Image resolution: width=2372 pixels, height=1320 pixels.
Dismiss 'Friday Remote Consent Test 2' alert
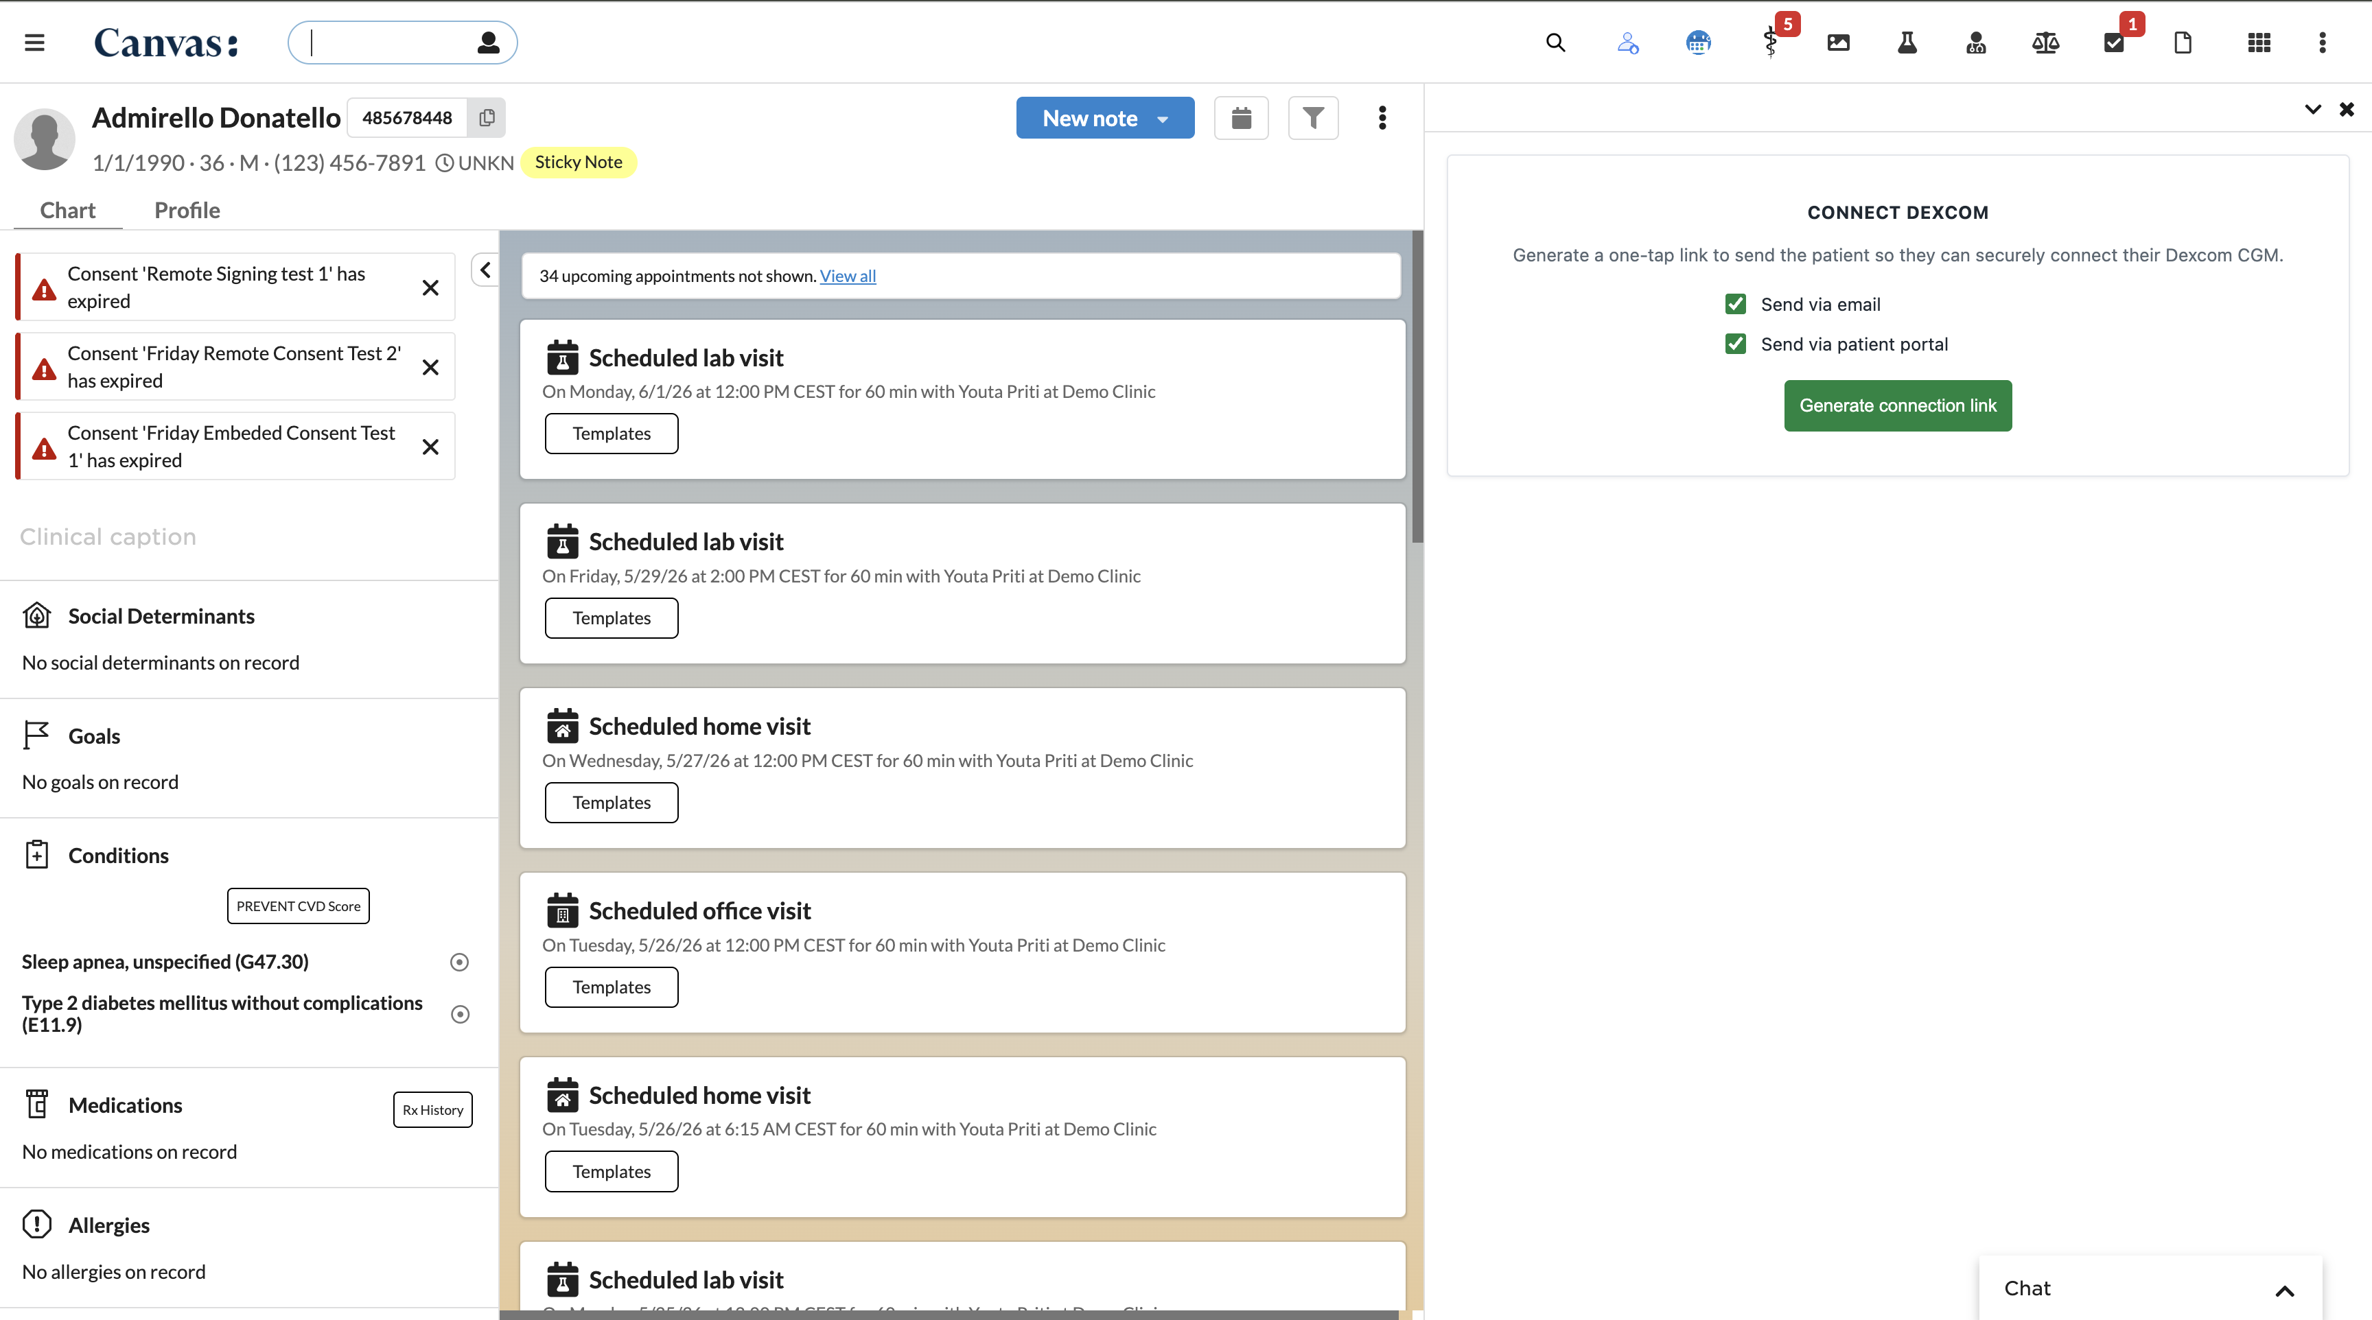tap(430, 367)
